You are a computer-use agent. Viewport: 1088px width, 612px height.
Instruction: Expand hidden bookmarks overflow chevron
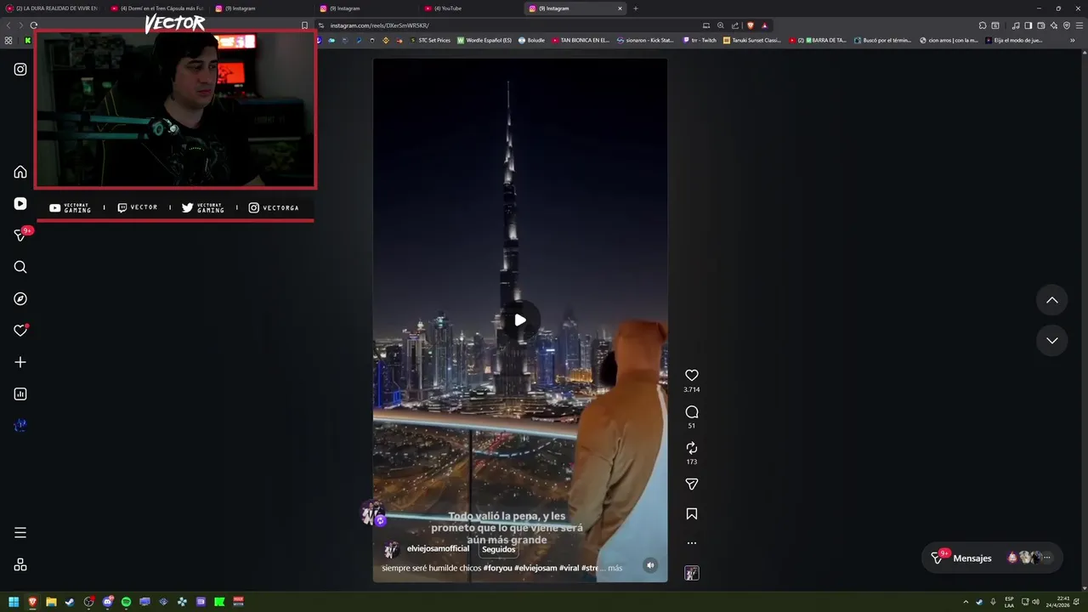pos(1073,40)
